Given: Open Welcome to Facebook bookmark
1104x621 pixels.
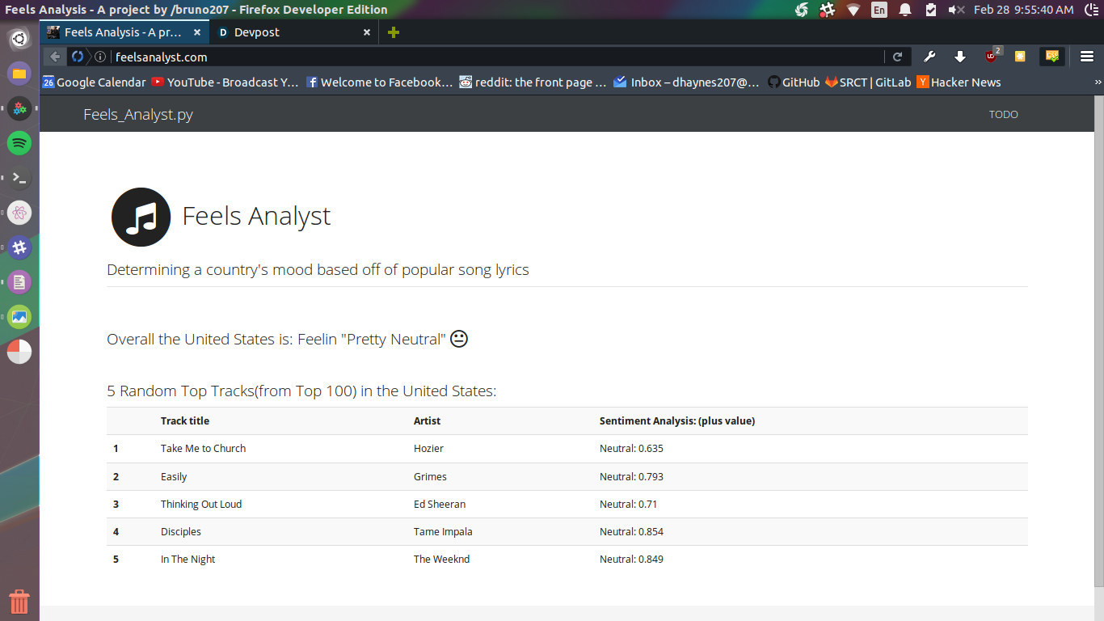Looking at the screenshot, I should (x=379, y=82).
